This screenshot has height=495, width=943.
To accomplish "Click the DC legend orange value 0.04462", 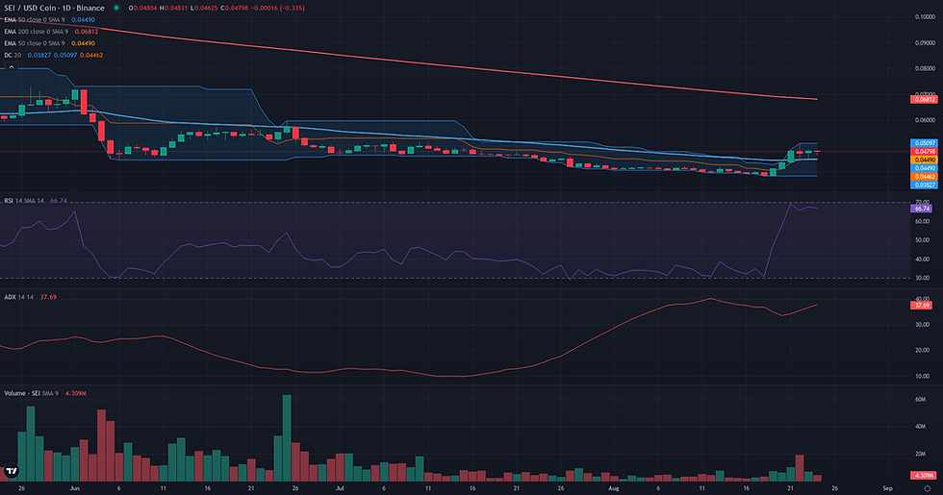I will tap(91, 56).
